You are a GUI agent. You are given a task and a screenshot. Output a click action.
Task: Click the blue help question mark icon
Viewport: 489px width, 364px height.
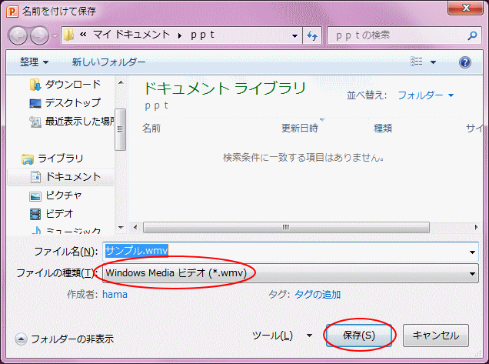click(464, 62)
